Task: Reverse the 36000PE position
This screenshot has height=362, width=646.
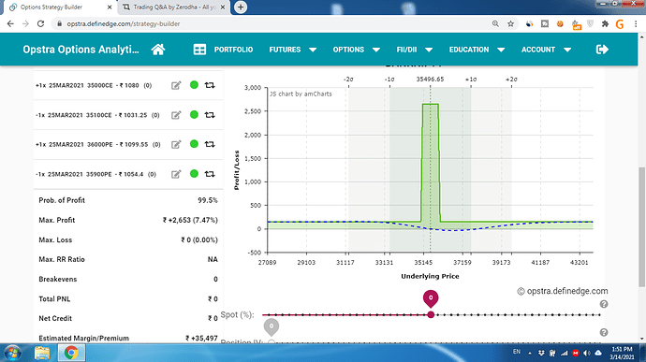Action: pos(210,144)
